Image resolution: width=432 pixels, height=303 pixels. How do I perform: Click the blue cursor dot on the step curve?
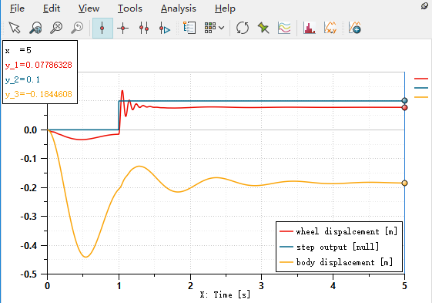pos(404,100)
